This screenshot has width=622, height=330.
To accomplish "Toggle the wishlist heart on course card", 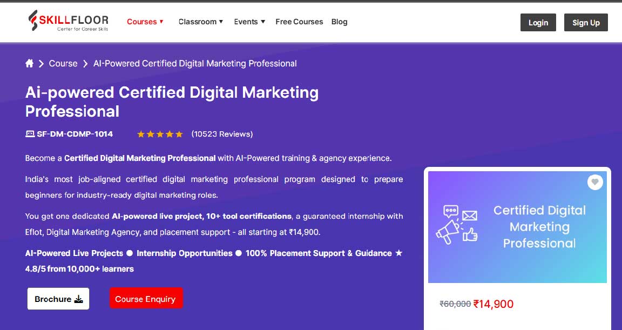I will [x=594, y=182].
